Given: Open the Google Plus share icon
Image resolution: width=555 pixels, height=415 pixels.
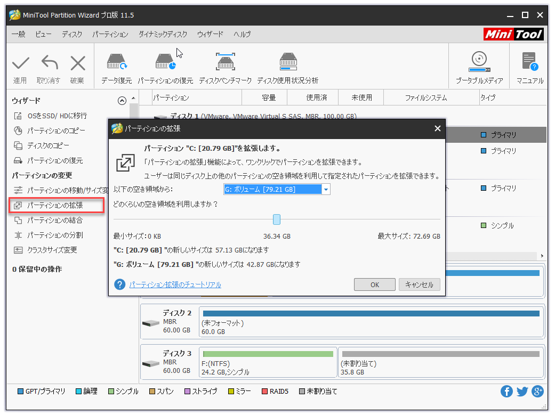Looking at the screenshot, I should point(537,392).
